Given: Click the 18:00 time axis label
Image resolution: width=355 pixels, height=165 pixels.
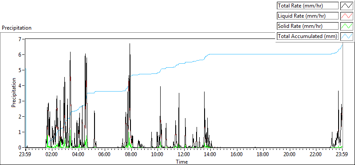Looking at the screenshot, I should (x=263, y=155).
